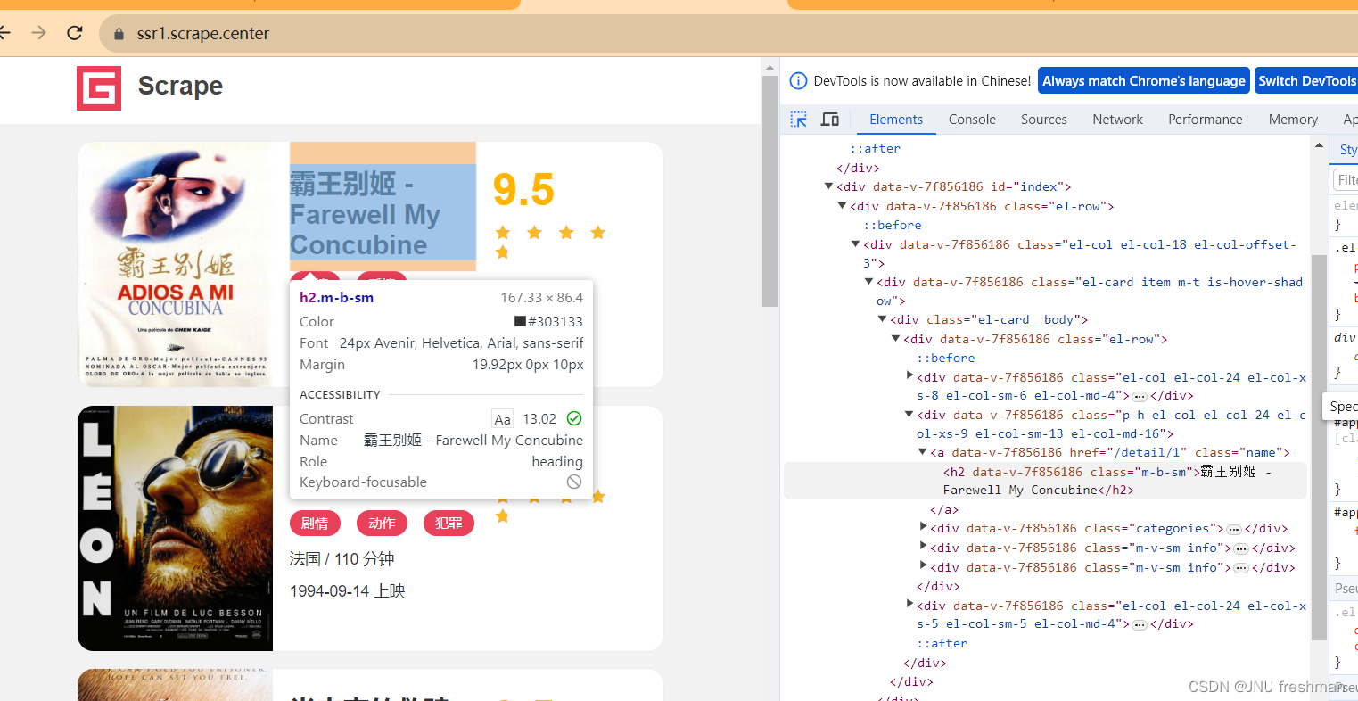Click the 犯罪 category tag
Viewport: 1358px width, 701px height.
point(449,524)
